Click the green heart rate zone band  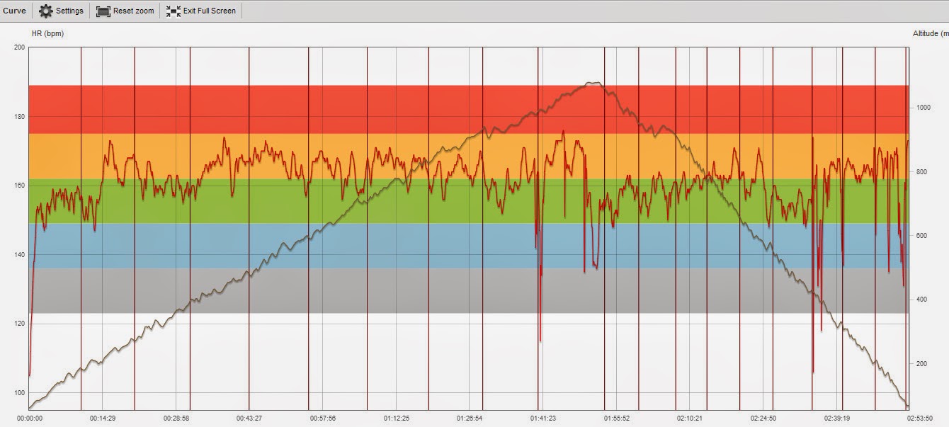468,201
